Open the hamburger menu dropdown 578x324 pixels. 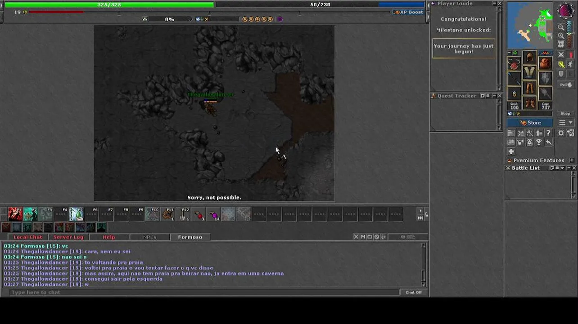click(x=566, y=122)
